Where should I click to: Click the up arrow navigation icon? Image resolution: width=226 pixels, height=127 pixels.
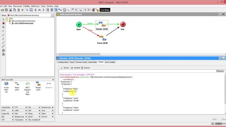coord(39,10)
